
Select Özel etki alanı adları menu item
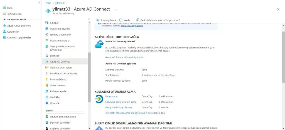pos(61,68)
